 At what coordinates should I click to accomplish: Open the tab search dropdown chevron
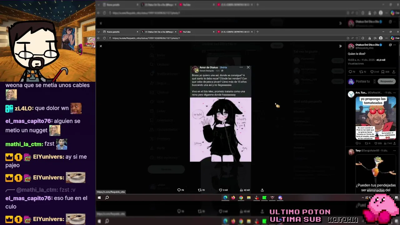pos(98,32)
